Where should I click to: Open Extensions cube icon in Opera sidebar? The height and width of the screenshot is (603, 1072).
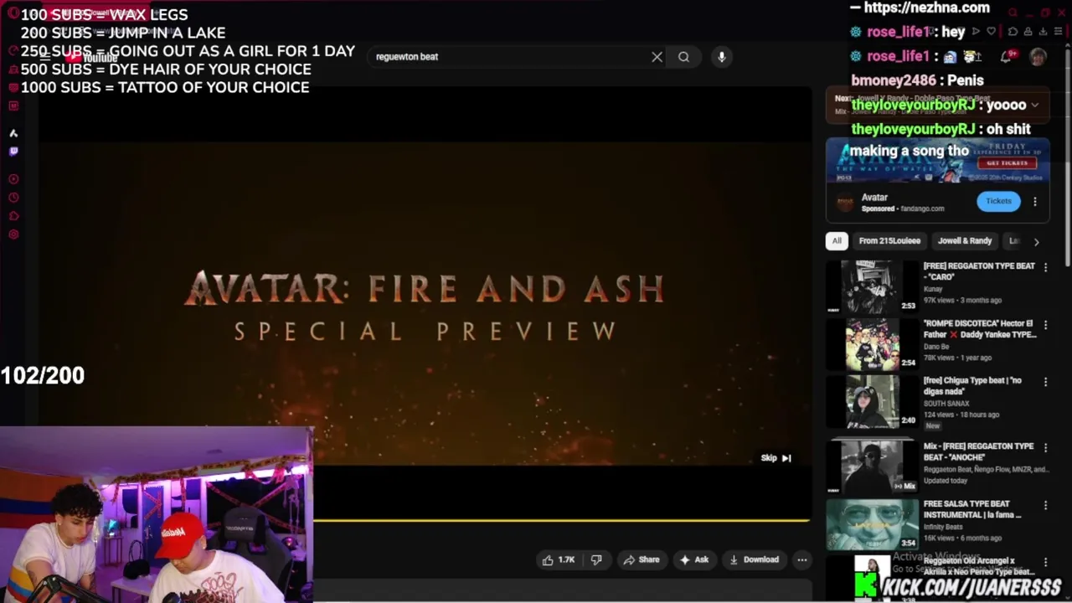[13, 216]
